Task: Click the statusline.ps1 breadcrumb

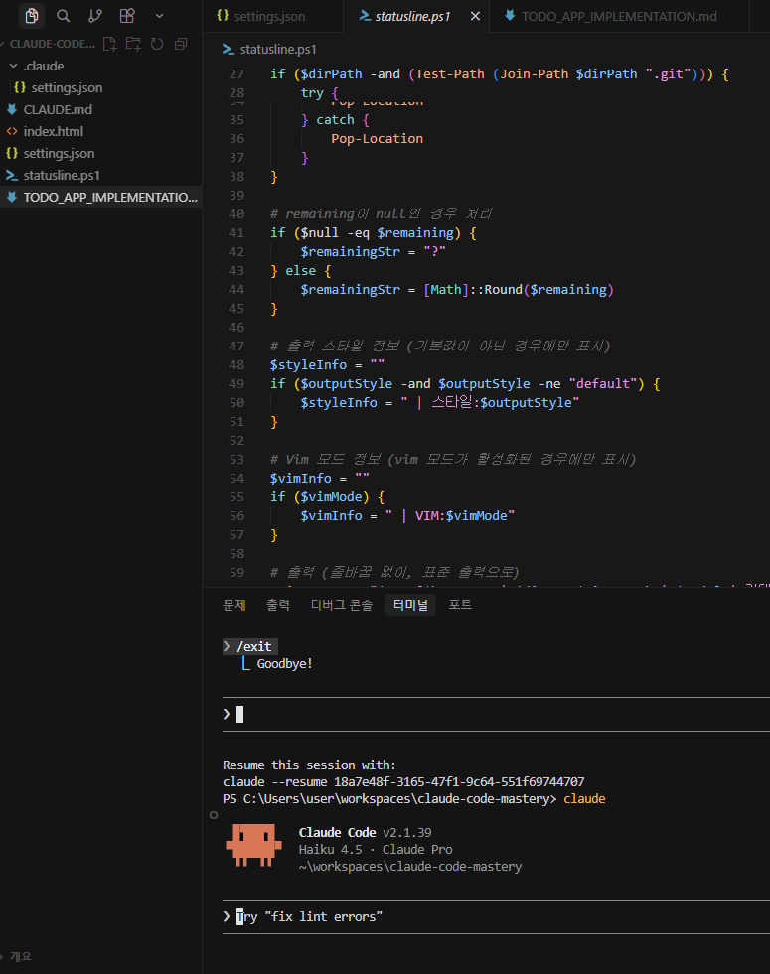Action: 278,49
